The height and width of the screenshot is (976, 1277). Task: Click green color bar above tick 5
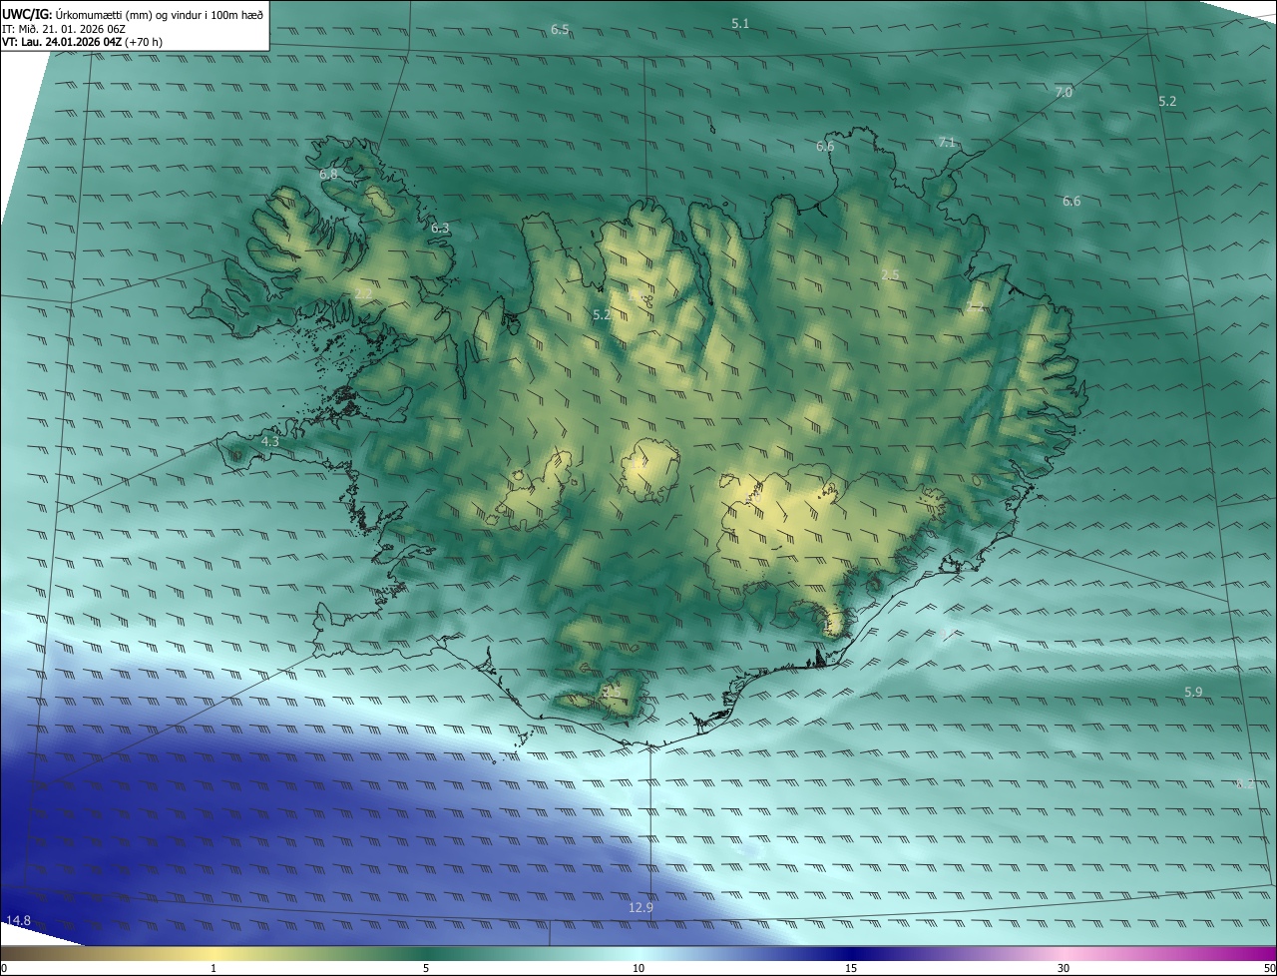tap(426, 954)
